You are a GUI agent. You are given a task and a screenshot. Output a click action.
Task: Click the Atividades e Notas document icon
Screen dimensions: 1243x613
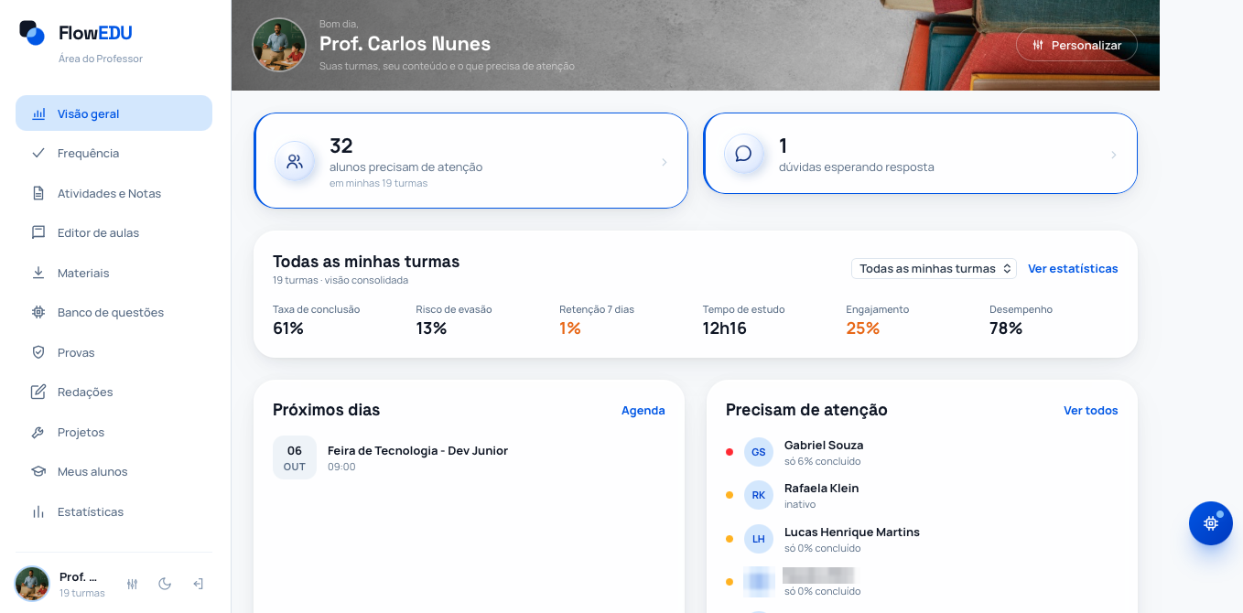(38, 193)
